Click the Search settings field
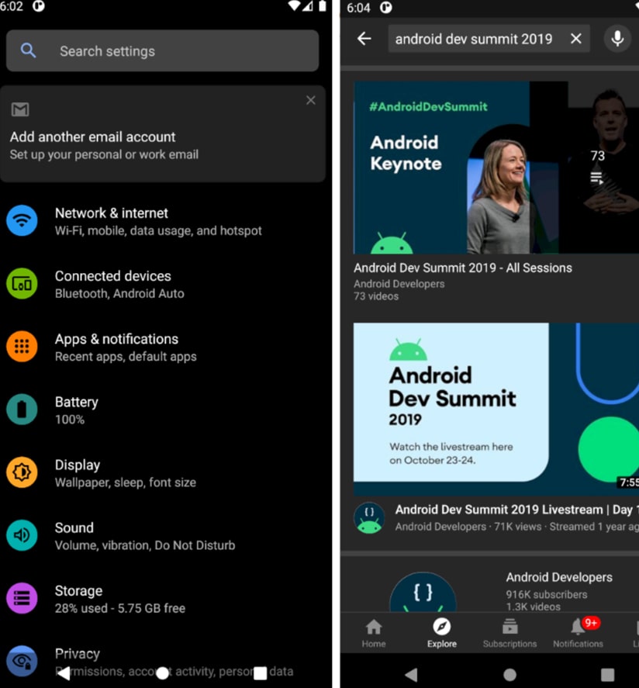 [162, 51]
